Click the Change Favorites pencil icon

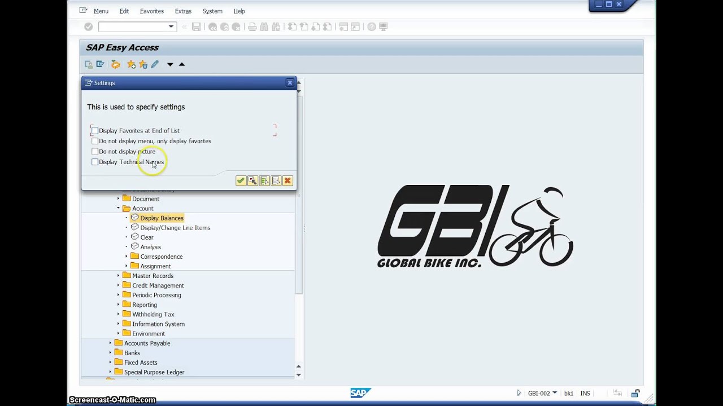pos(155,64)
